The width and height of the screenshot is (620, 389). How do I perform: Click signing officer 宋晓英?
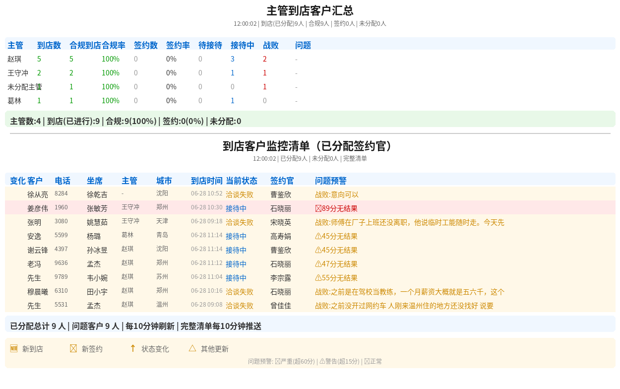pos(281,222)
